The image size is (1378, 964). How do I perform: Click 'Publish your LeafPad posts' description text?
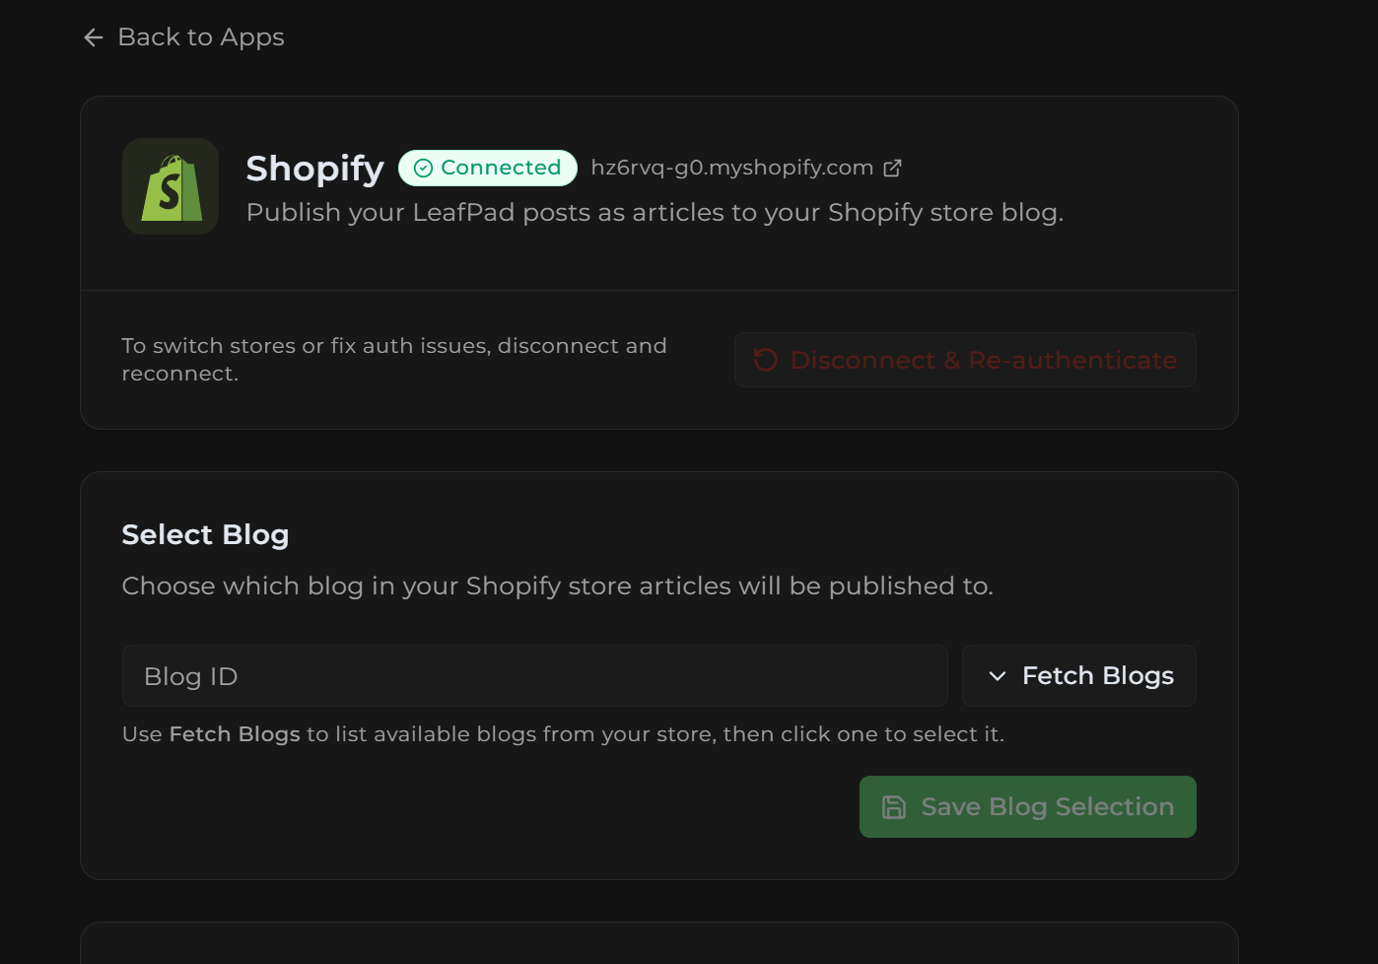[655, 213]
